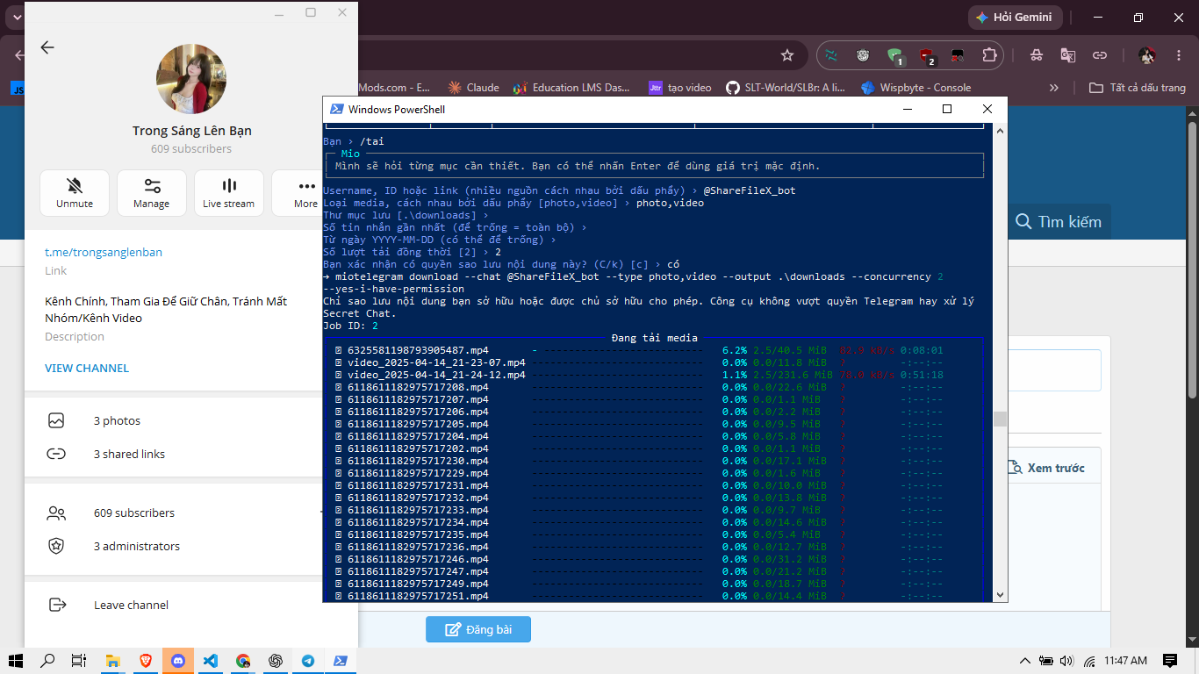Open the tạo video bookmark

[680, 88]
